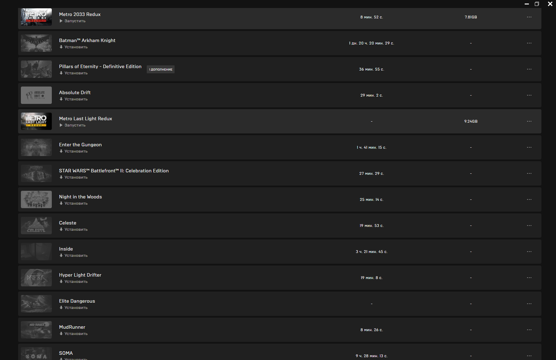
Task: Click the three-dot menu for Elite Dangerous
Action: point(529,304)
